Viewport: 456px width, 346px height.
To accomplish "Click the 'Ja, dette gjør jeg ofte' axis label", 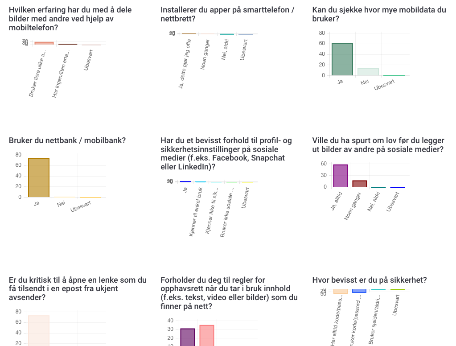I will coord(185,64).
